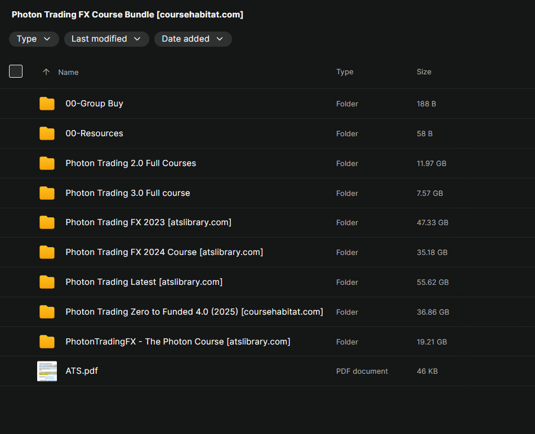The width and height of the screenshot is (535, 434).
Task: Click the 36.86 GB size value
Action: [433, 312]
